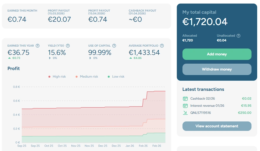Toggle Medium risk series in chart legend

tap(86, 77)
